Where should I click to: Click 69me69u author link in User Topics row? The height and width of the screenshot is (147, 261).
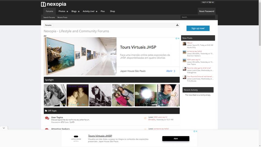tap(152, 120)
